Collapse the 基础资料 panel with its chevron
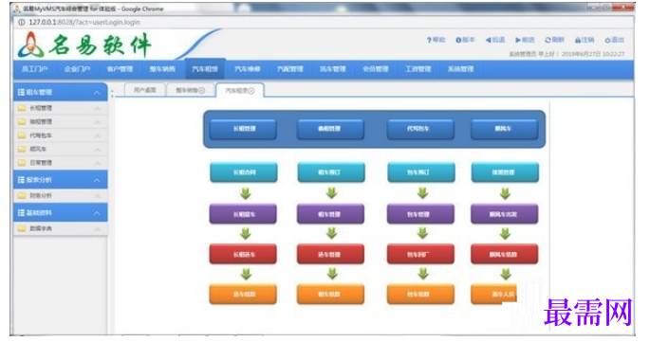The height and width of the screenshot is (342, 650). click(x=97, y=213)
